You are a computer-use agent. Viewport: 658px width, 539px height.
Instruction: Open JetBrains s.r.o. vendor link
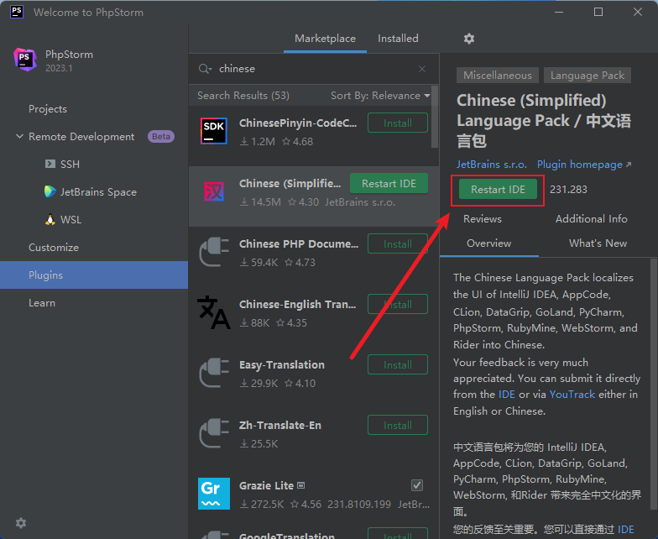[492, 165]
